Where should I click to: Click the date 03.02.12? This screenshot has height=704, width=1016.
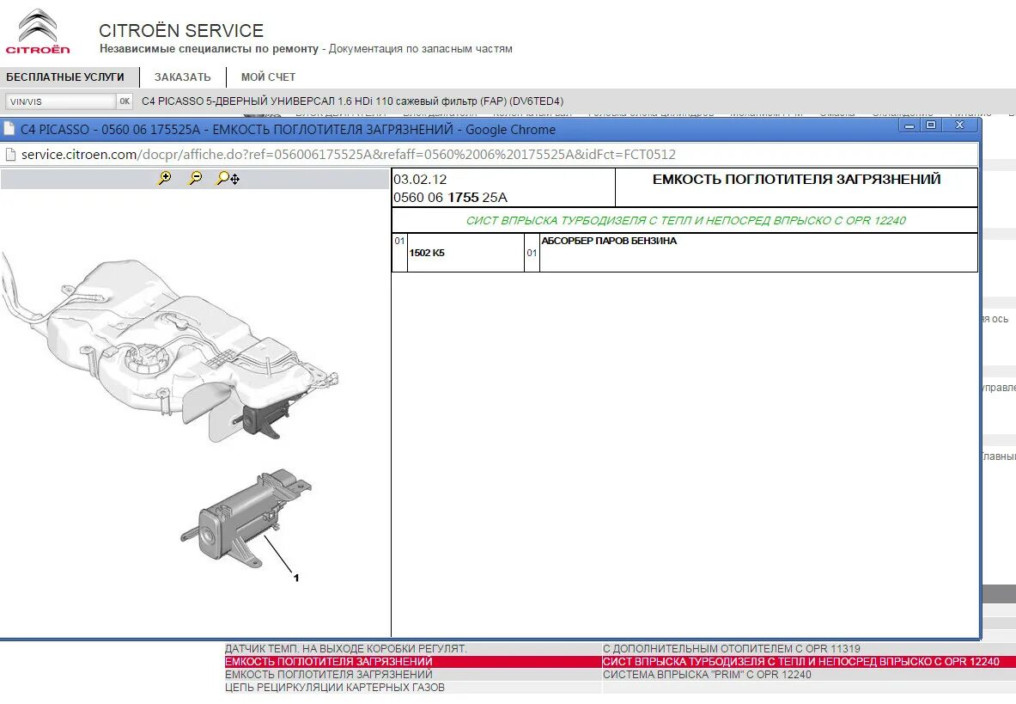pyautogui.click(x=420, y=180)
